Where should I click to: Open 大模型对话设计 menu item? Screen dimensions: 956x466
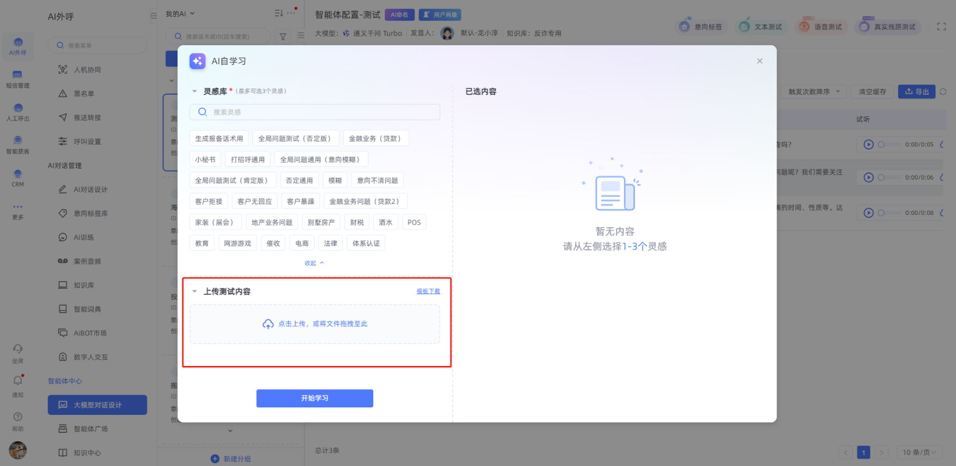(97, 405)
